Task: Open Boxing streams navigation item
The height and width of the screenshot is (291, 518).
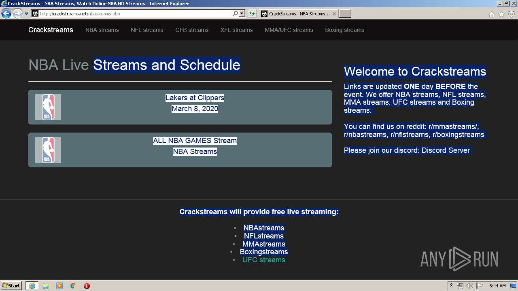Action: pos(344,30)
